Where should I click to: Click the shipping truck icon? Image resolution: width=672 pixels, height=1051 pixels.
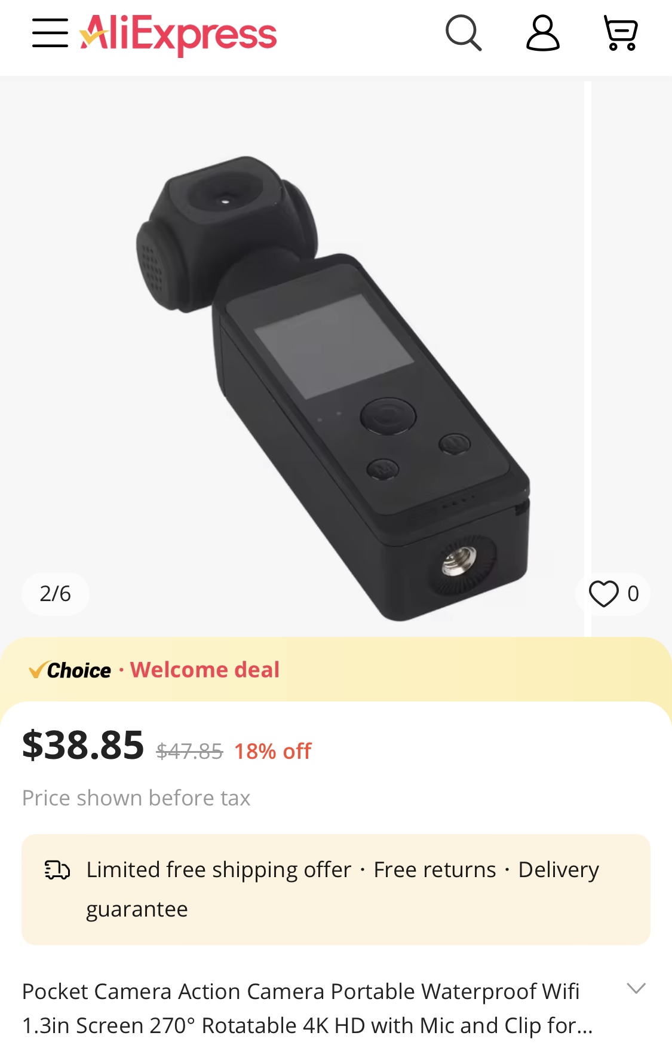coord(57,870)
